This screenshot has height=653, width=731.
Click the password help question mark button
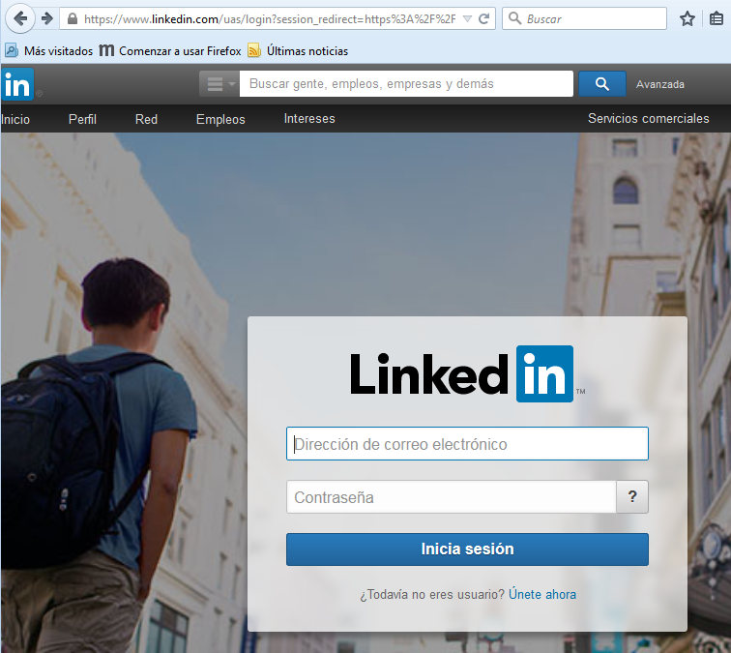point(632,497)
